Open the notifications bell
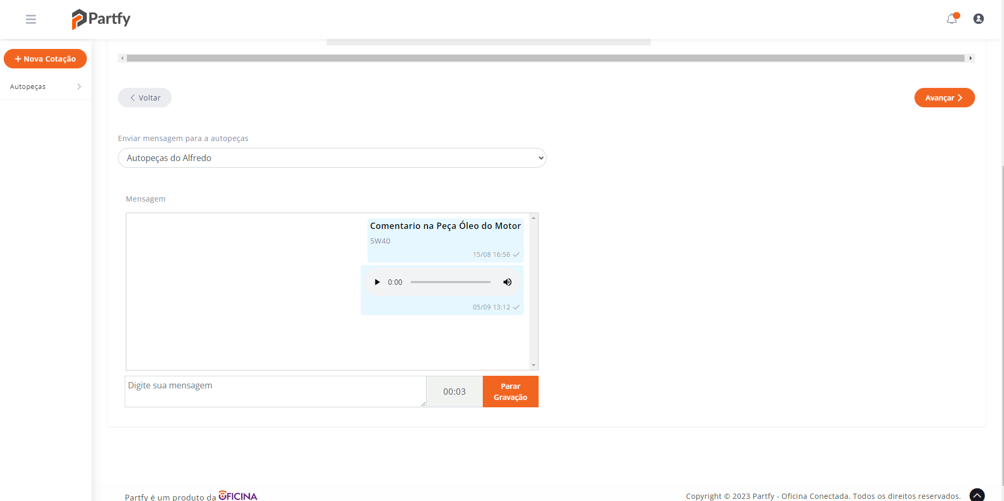This screenshot has width=1004, height=501. click(952, 19)
